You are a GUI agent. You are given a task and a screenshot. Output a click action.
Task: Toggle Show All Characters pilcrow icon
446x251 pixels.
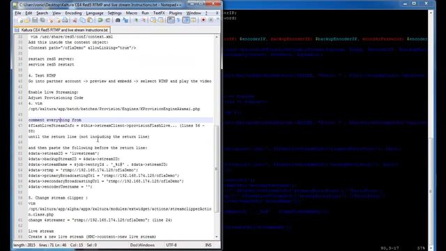pyautogui.click(x=178, y=20)
